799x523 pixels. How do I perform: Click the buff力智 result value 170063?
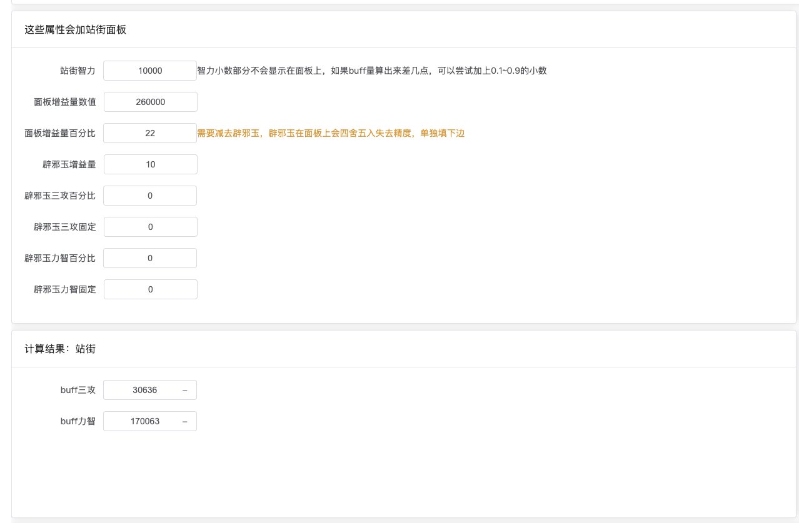(x=145, y=421)
